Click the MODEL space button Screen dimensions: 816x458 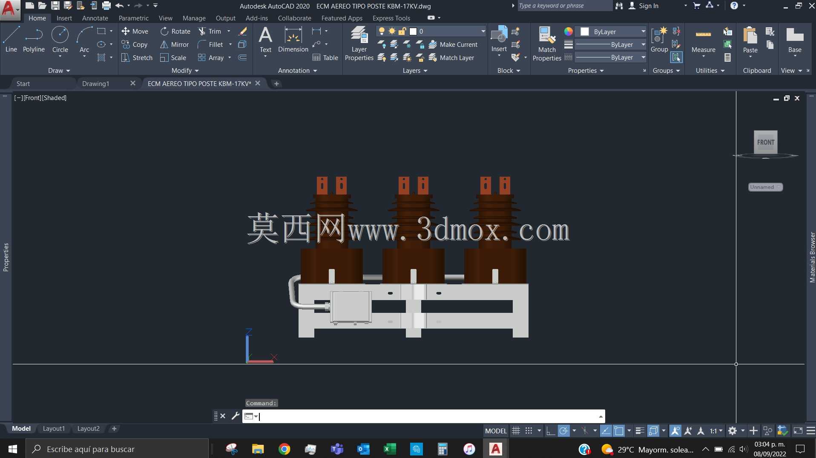[x=496, y=431]
